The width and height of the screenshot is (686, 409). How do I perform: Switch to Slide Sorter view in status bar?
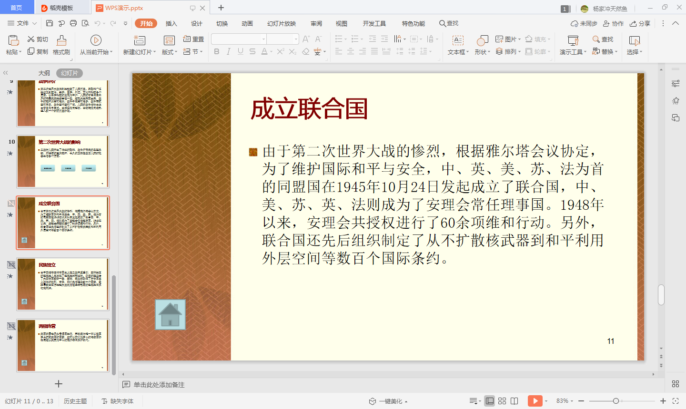pyautogui.click(x=502, y=401)
